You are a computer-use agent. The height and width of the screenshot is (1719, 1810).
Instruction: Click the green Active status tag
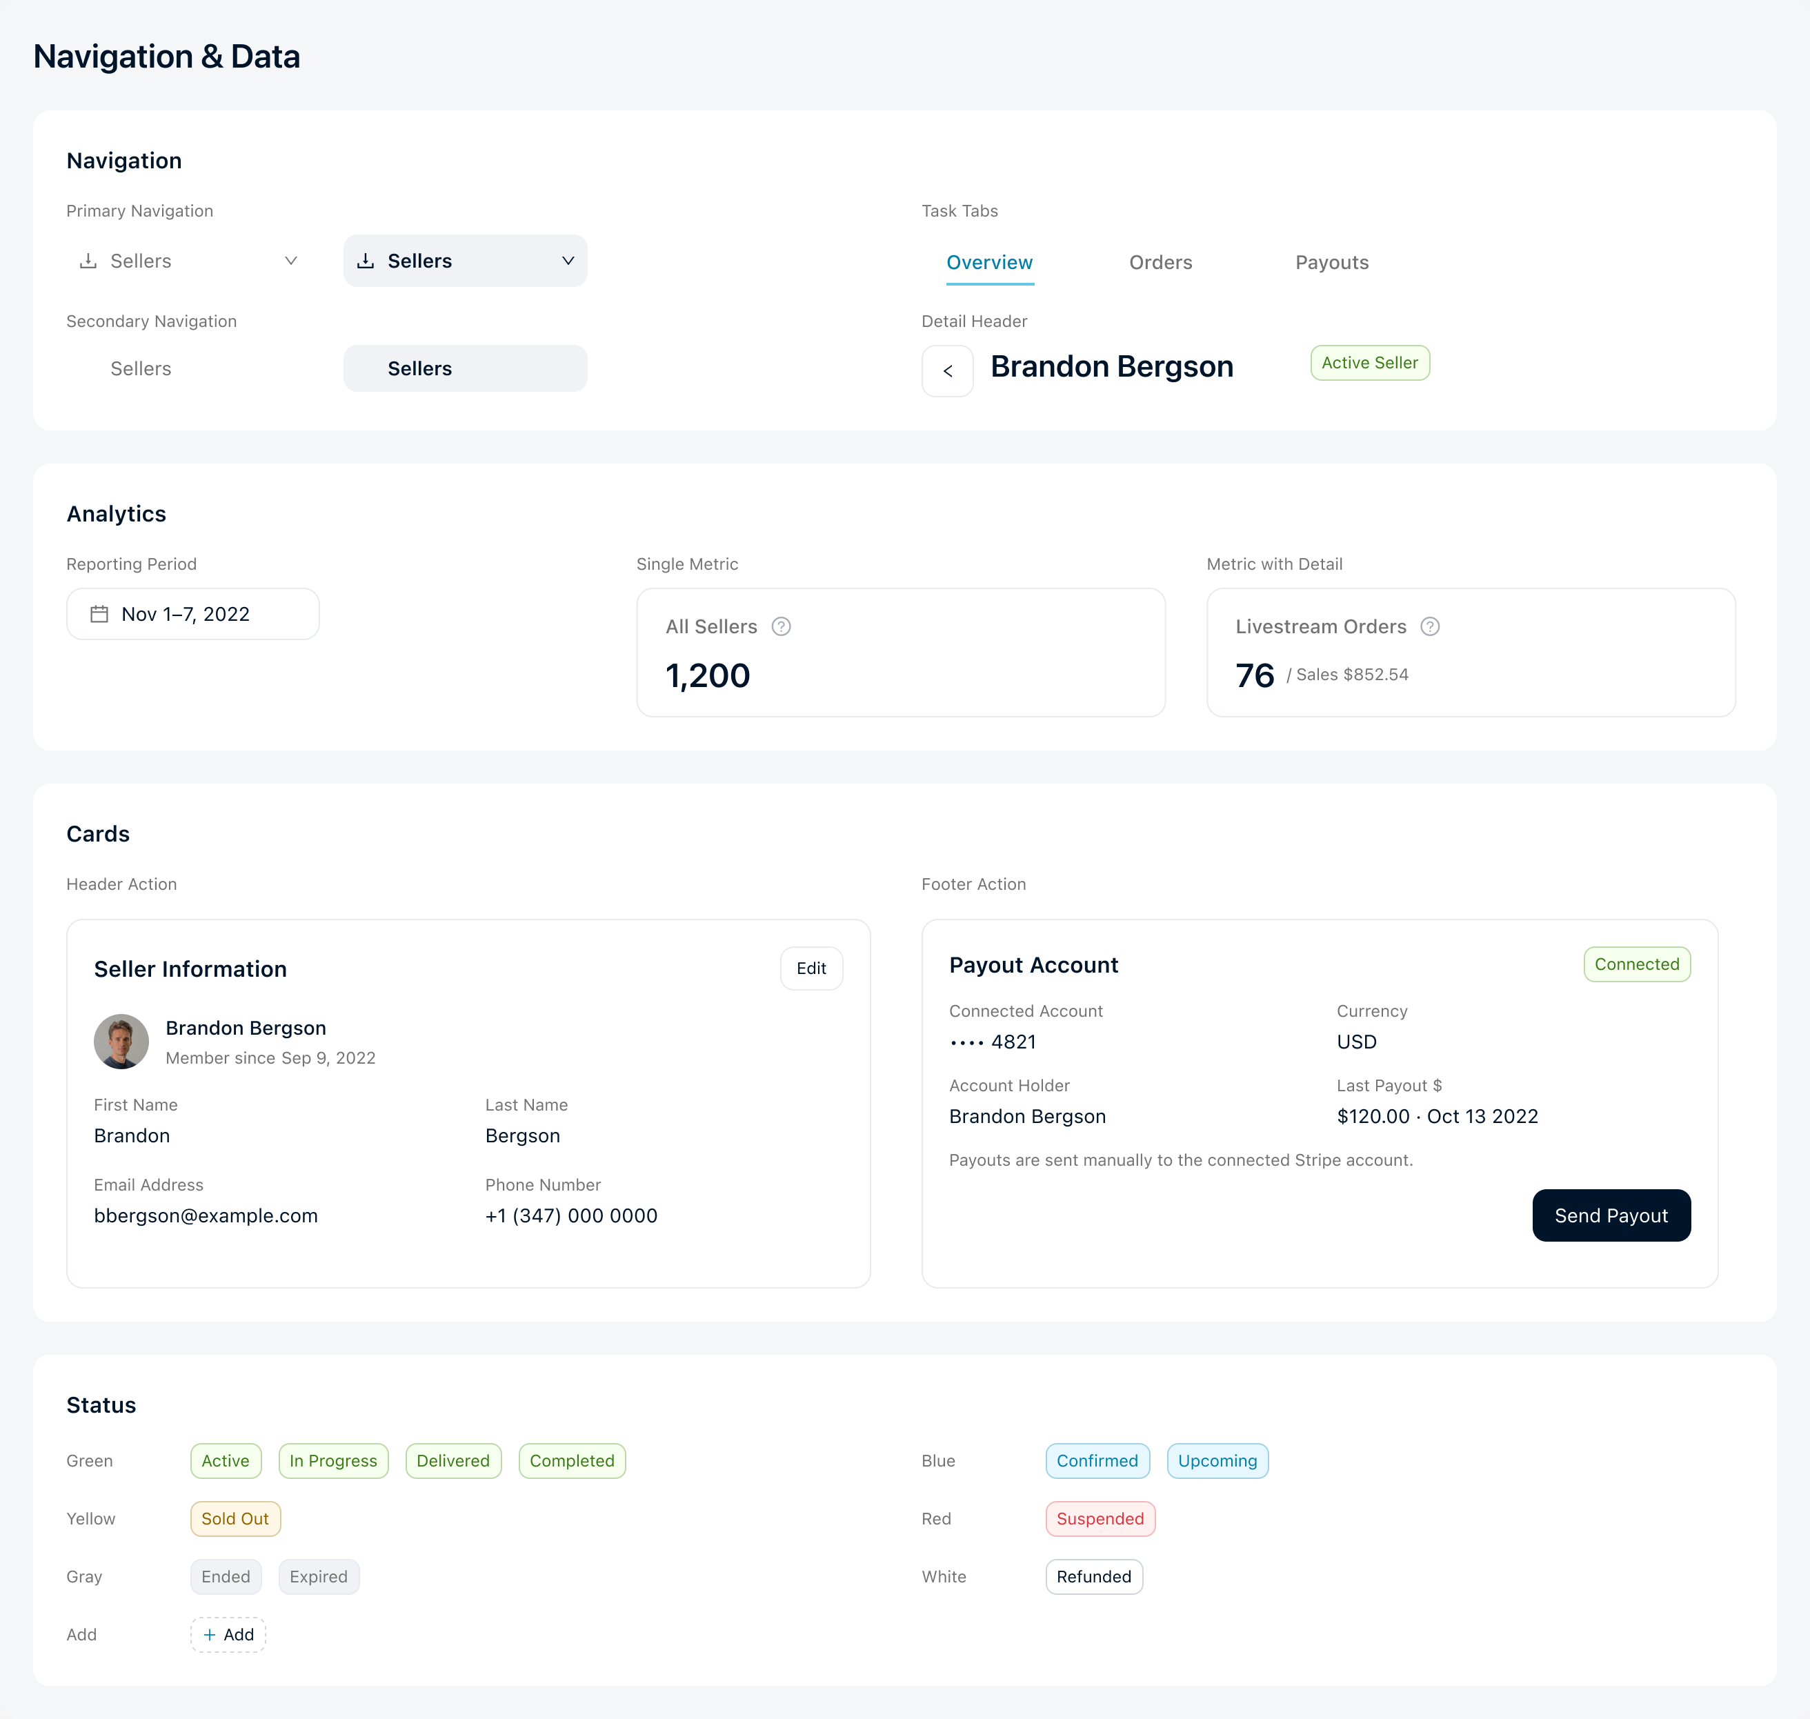226,1460
